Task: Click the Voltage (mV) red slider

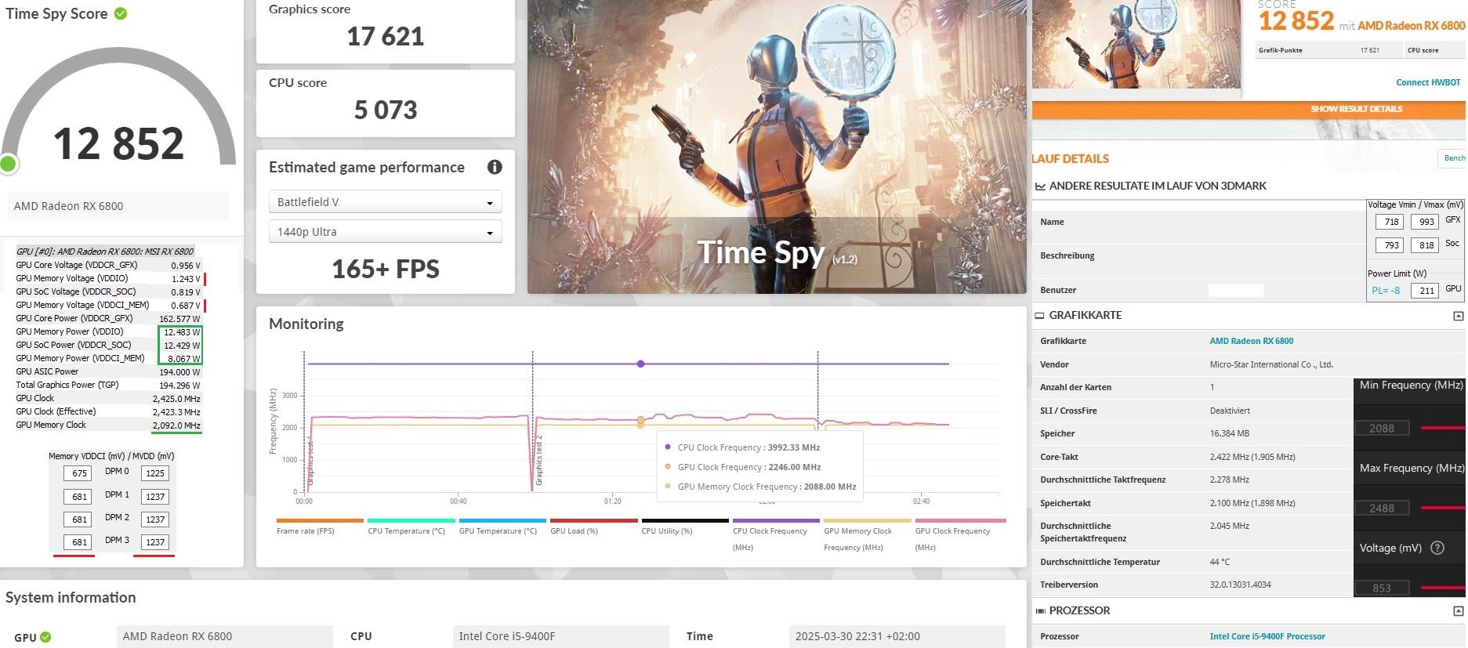Action: (x=1442, y=588)
